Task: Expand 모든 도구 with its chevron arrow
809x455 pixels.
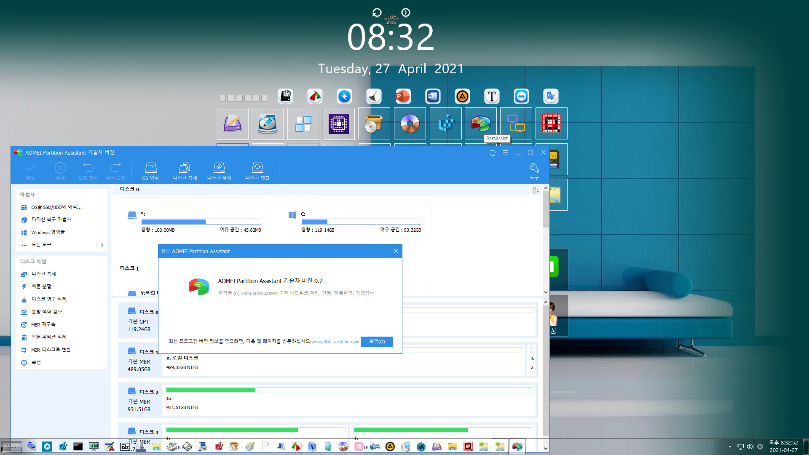Action: 102,245
